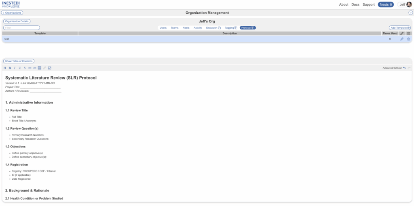Open the Jeff user account menu
This screenshot has width=414, height=206.
(405, 4)
